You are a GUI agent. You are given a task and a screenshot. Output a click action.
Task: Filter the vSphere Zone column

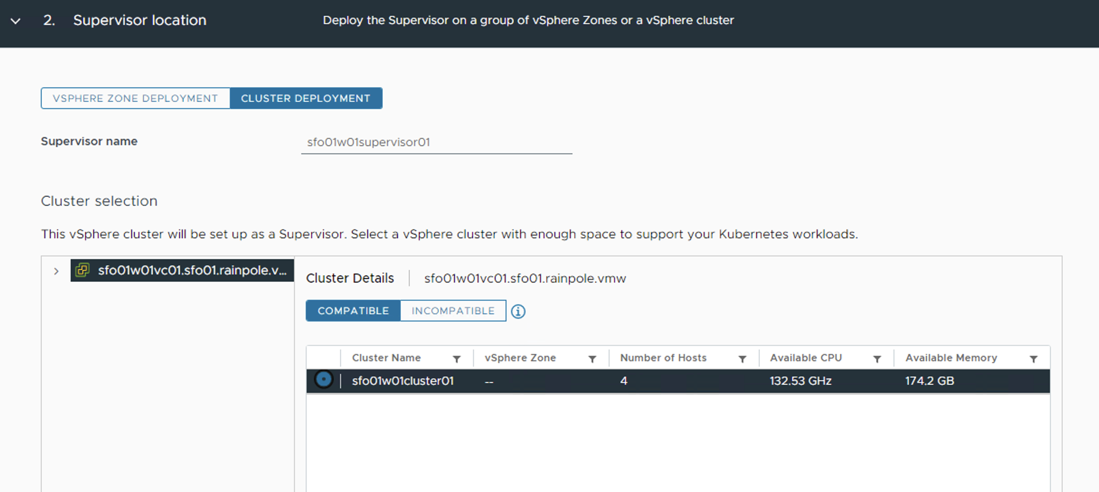point(592,359)
